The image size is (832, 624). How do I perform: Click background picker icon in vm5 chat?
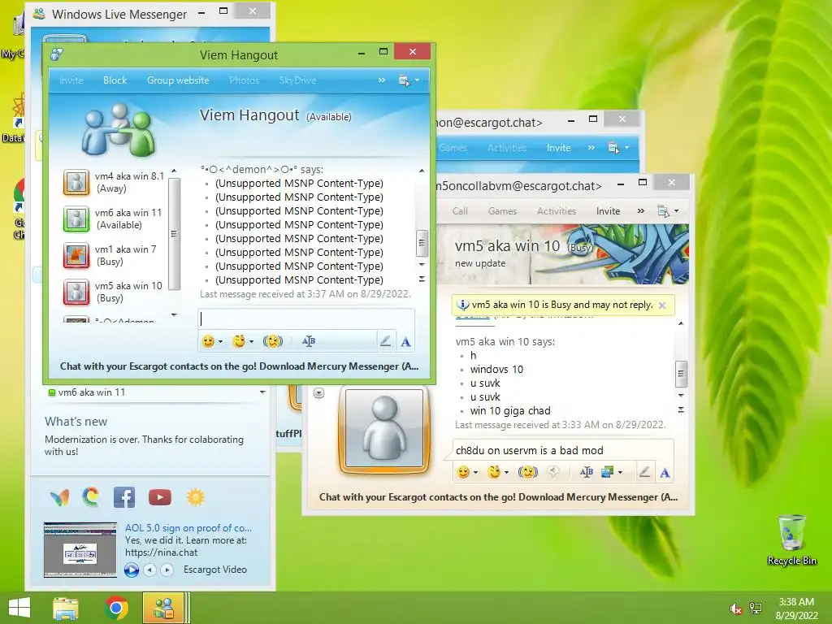click(x=607, y=472)
